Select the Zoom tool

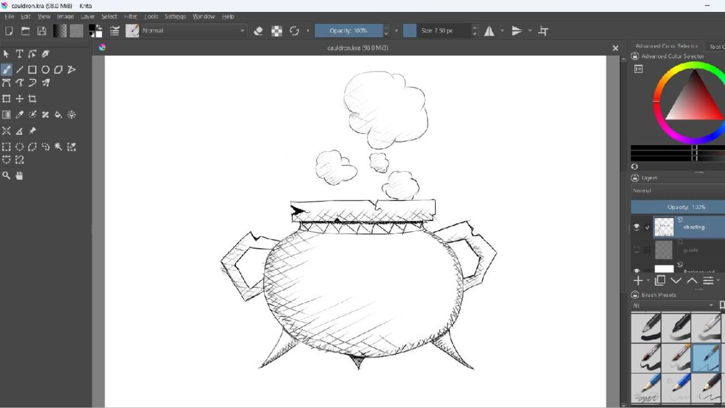pyautogui.click(x=6, y=176)
